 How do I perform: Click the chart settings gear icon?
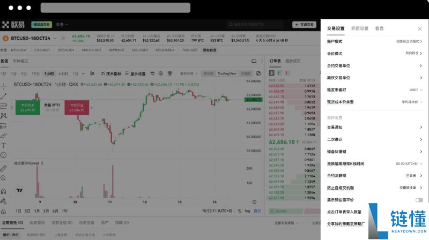click(x=160, y=73)
